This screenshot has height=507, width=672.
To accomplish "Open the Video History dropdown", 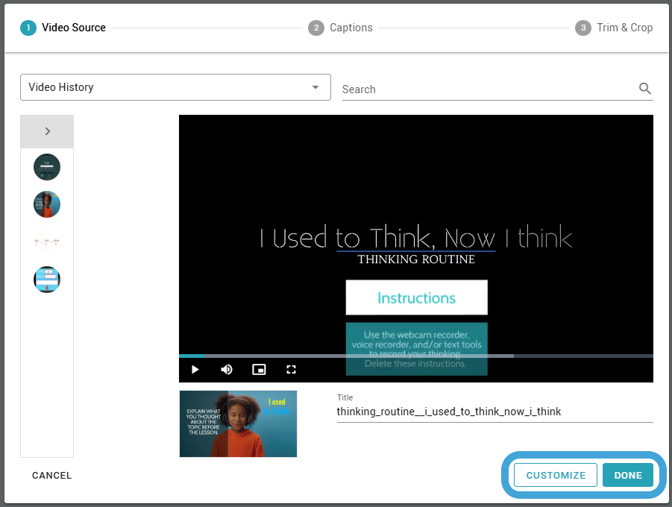I will (x=175, y=87).
